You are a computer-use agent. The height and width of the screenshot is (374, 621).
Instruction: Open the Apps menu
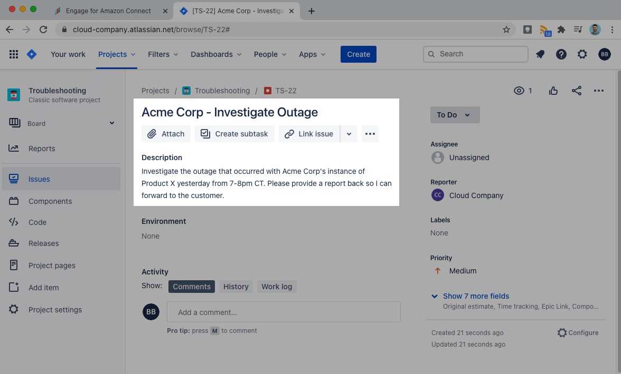pyautogui.click(x=312, y=54)
